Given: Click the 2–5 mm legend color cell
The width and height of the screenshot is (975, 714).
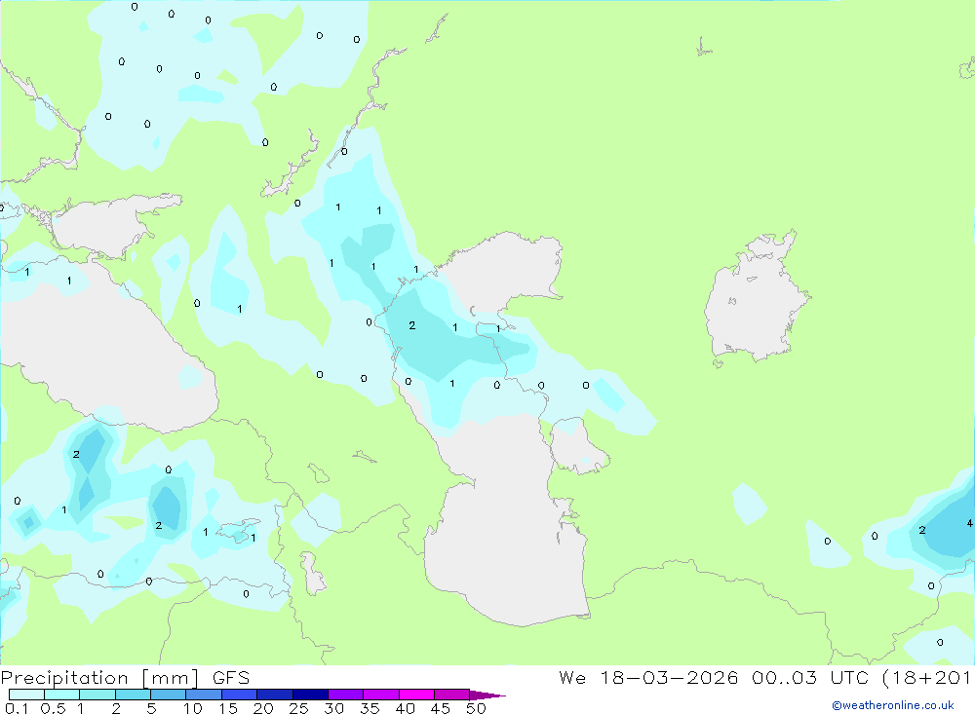Looking at the screenshot, I should tap(133, 695).
